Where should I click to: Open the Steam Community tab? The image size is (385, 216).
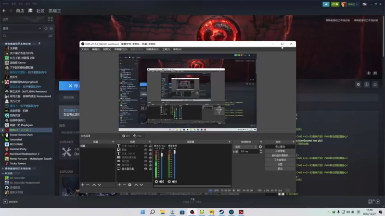pos(40,11)
